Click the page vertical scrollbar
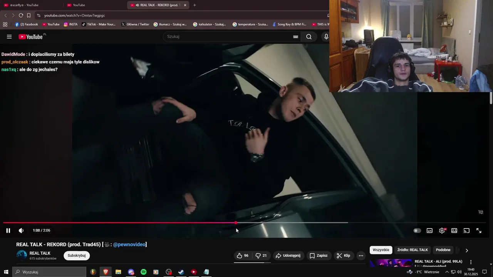The width and height of the screenshot is (493, 277). 491,98
